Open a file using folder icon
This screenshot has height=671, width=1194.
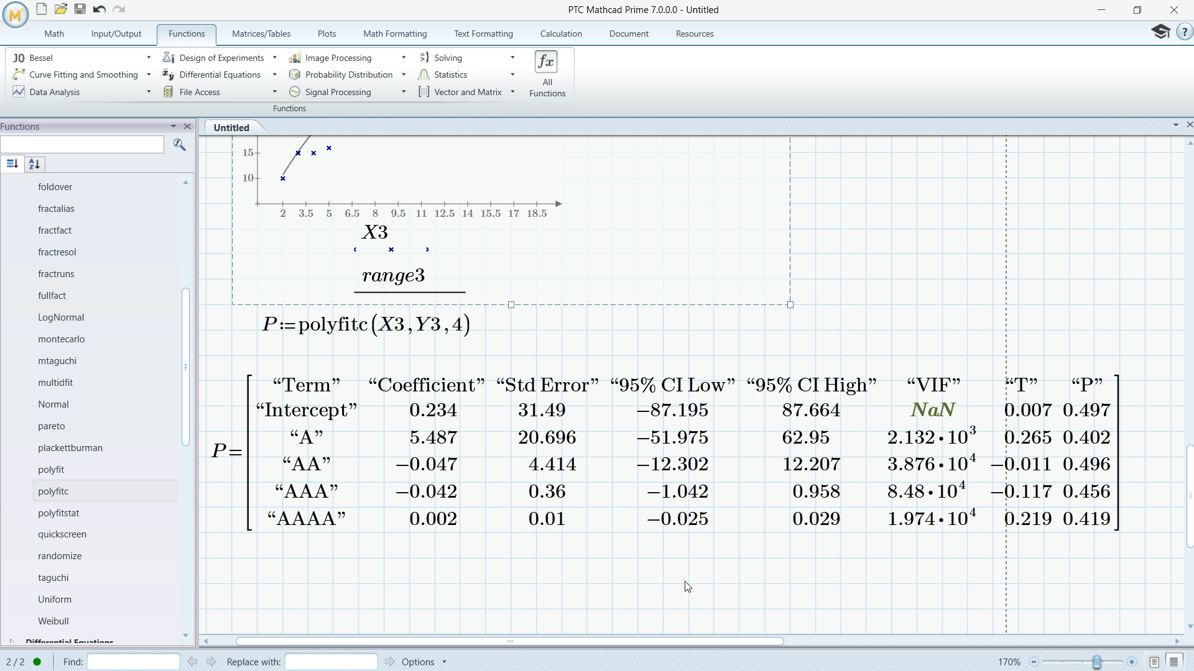pos(60,9)
